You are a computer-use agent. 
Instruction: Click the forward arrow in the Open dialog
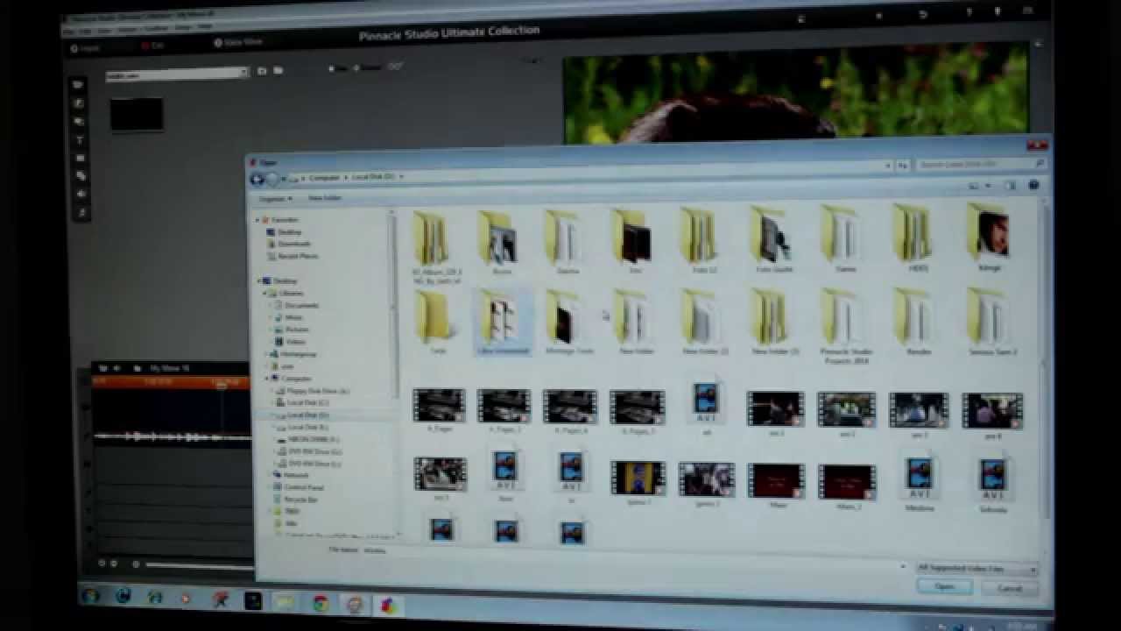click(x=272, y=179)
